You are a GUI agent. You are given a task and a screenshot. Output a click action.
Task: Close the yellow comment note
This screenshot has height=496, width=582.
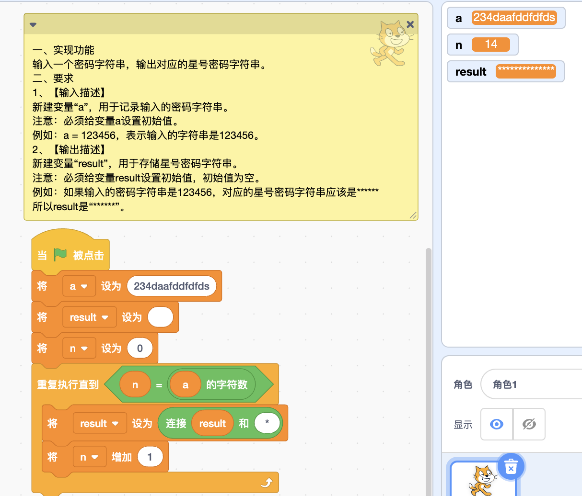click(410, 24)
